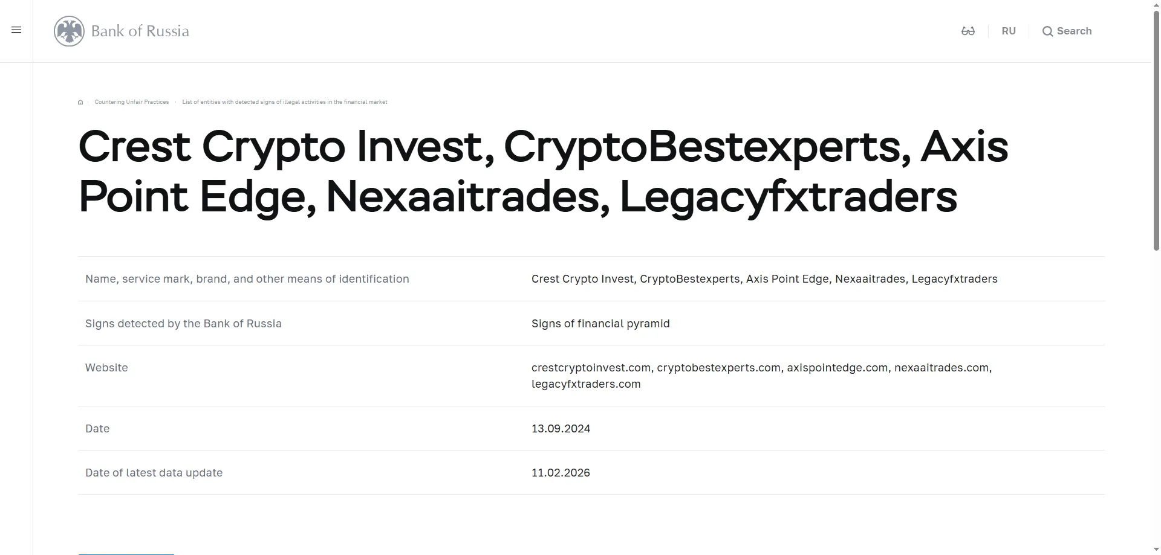Viewport: 1161px width, 555px height.
Task: Click the vertical page scrollbar thumb
Action: click(x=1156, y=130)
